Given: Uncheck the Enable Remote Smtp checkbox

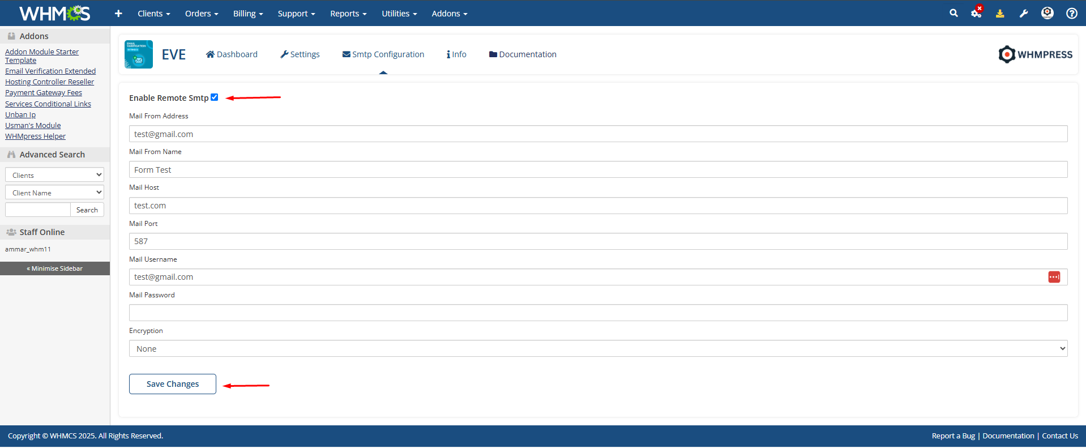Looking at the screenshot, I should click(215, 97).
